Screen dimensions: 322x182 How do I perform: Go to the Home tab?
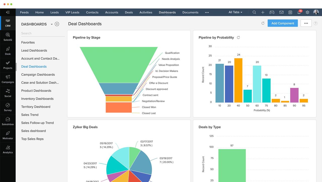pyautogui.click(x=39, y=12)
